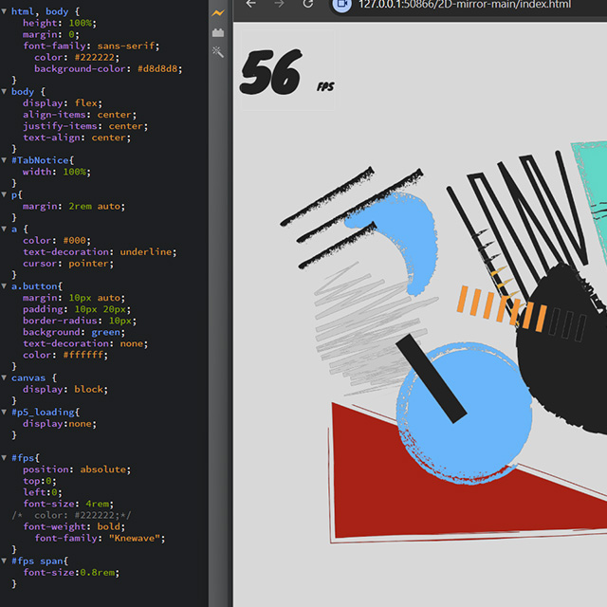Click the Live Preview lightning bolt icon

218,13
